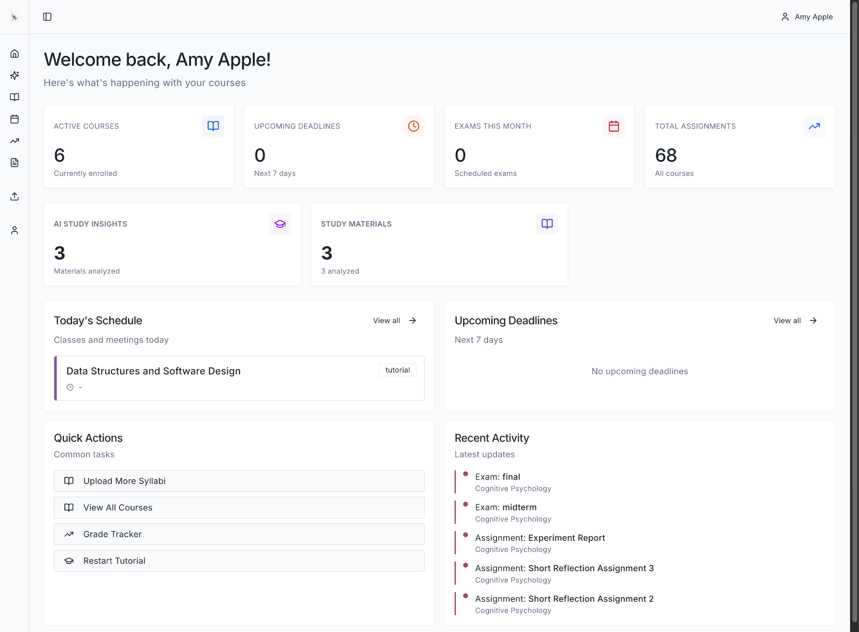The width and height of the screenshot is (859, 632).
Task: Click Upload More Syllabi button
Action: (239, 481)
